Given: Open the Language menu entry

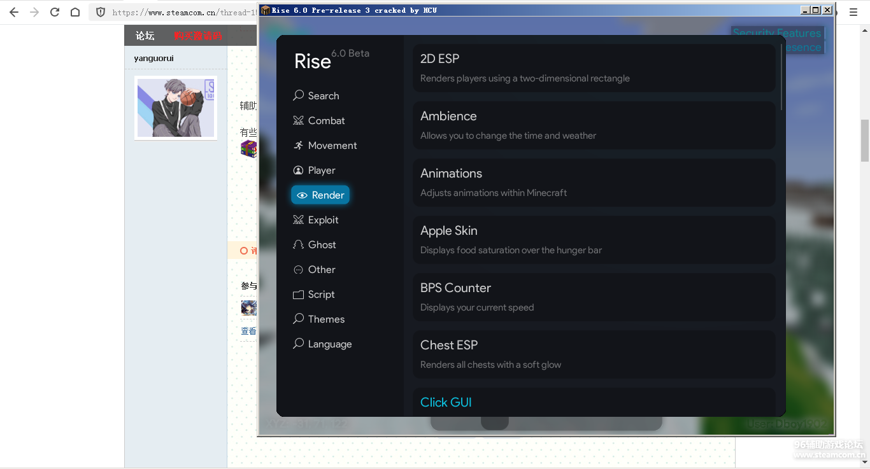Looking at the screenshot, I should (x=329, y=344).
